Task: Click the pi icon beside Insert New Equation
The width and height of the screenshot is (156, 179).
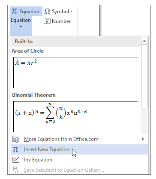Action: (x=15, y=149)
